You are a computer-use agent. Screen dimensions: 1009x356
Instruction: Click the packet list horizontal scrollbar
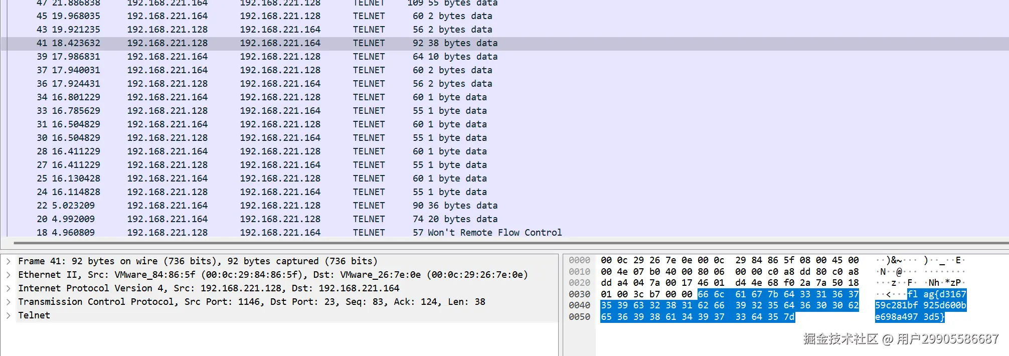[512, 243]
